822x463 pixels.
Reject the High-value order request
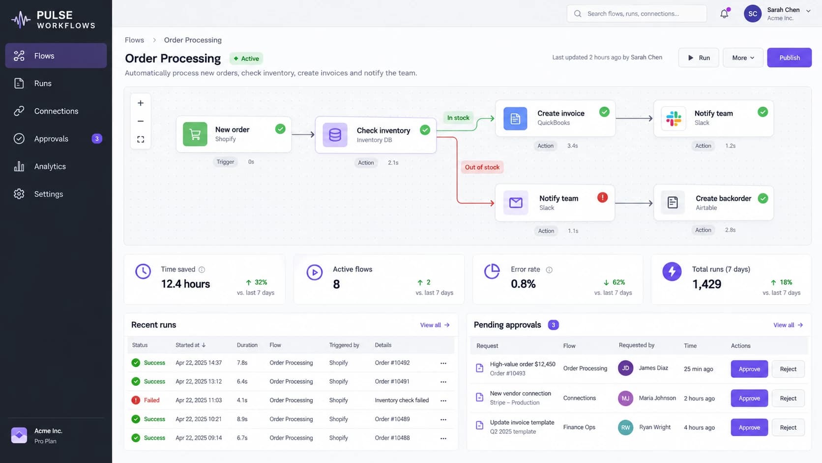[788, 369]
